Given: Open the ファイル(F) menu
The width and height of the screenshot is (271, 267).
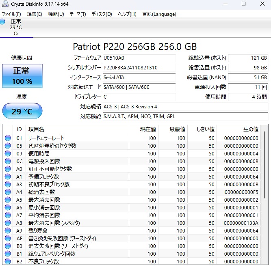Looking at the screenshot, I should pos(11,14).
